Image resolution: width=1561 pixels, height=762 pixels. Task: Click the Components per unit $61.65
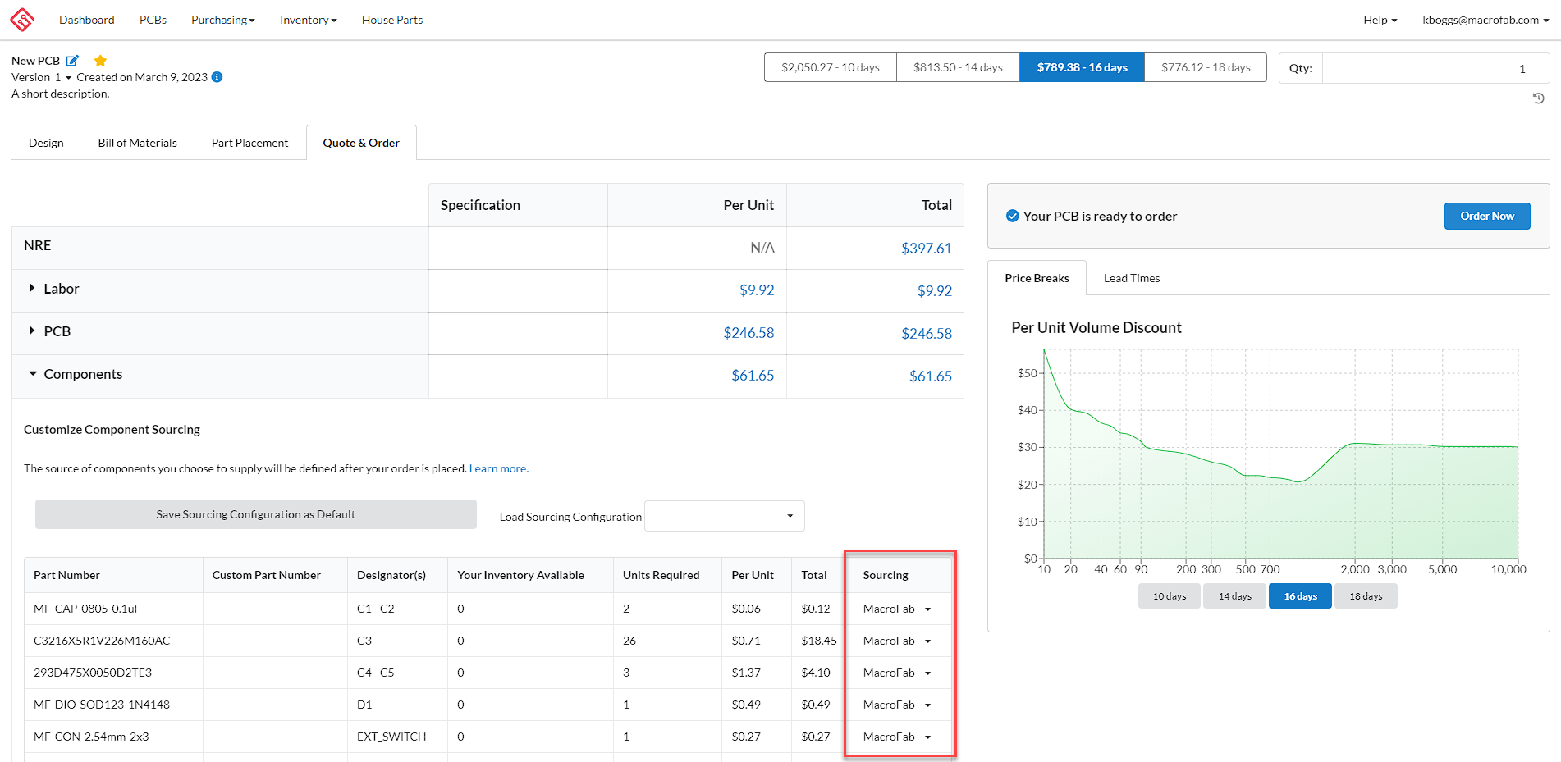tap(753, 376)
